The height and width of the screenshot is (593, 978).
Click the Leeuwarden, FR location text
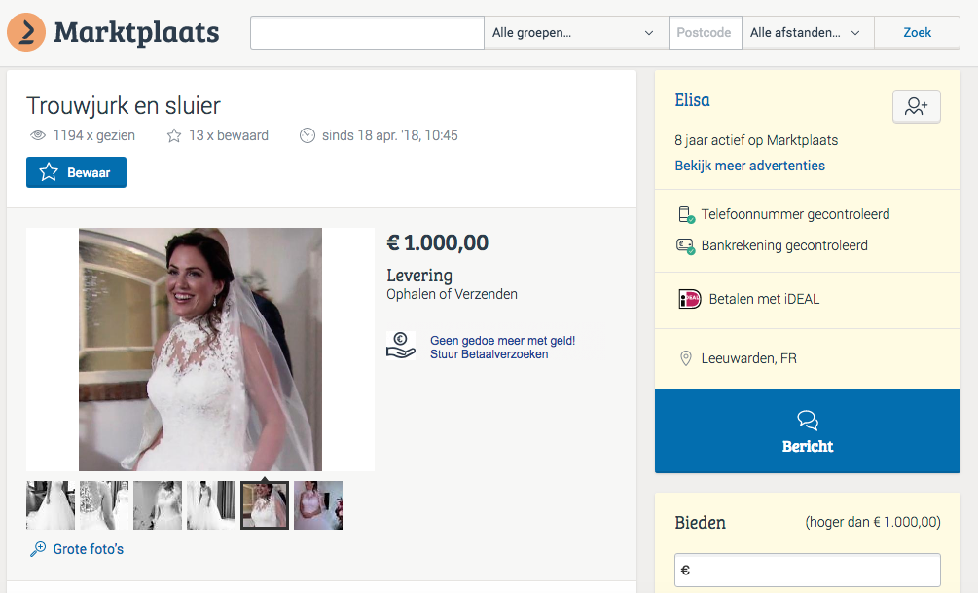pyautogui.click(x=748, y=358)
